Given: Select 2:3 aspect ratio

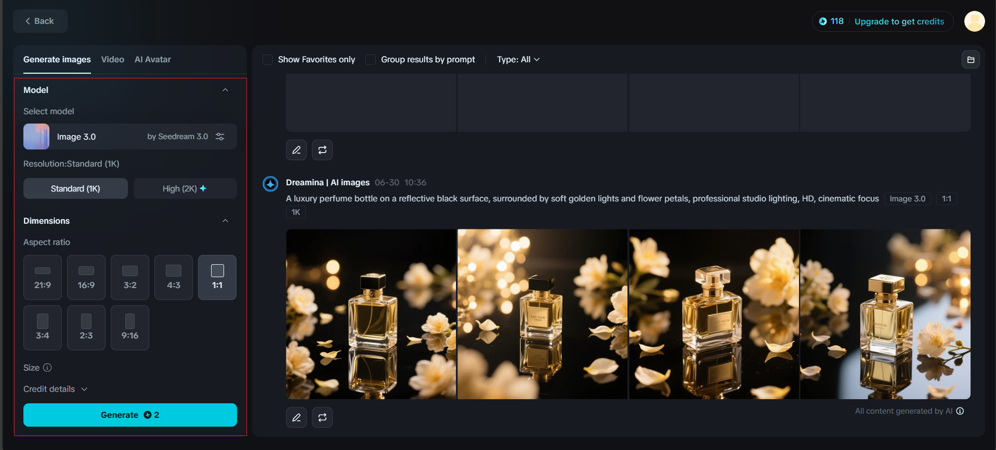Looking at the screenshot, I should point(86,328).
